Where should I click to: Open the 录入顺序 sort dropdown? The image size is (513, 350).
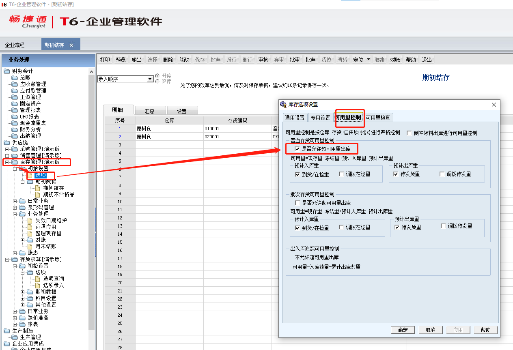pos(150,79)
